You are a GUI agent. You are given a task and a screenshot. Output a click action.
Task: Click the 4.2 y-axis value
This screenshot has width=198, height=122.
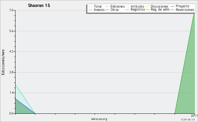[x=11, y=51]
